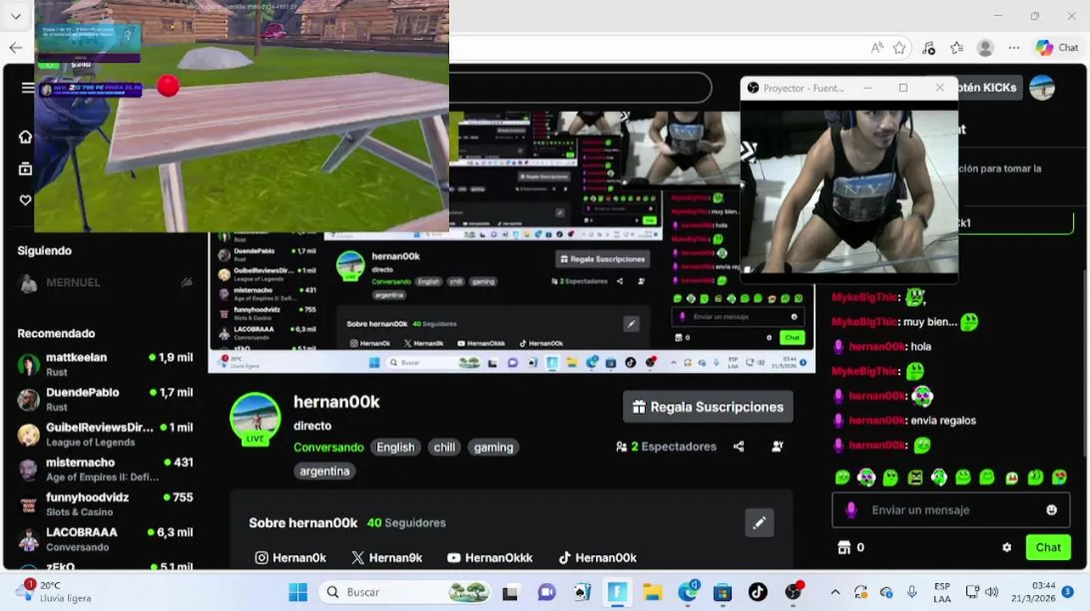1090x611 pixels.
Task: Open TikTok from taskbar
Action: pos(758,591)
